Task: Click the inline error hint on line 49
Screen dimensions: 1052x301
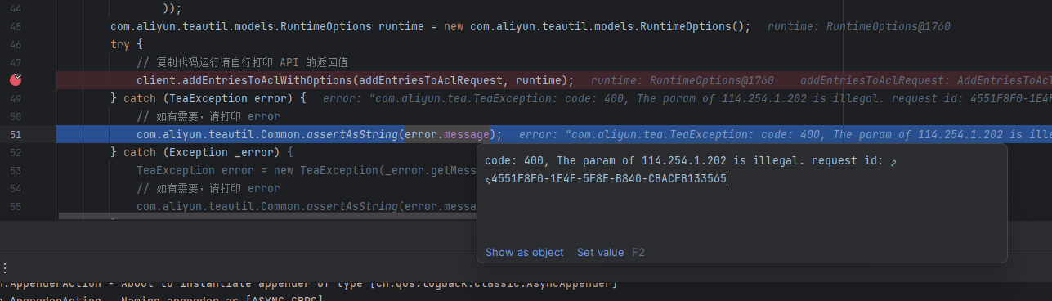Action: (687, 98)
